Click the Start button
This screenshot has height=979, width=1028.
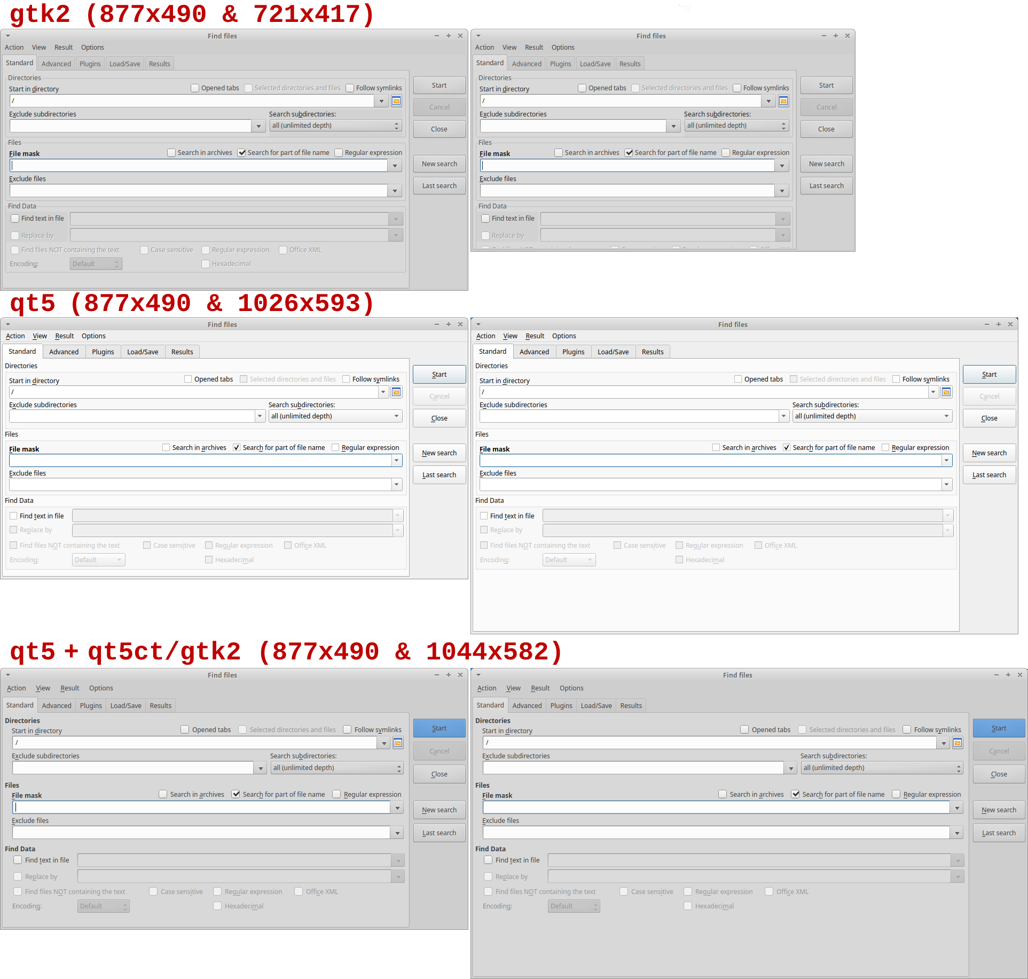(439, 85)
